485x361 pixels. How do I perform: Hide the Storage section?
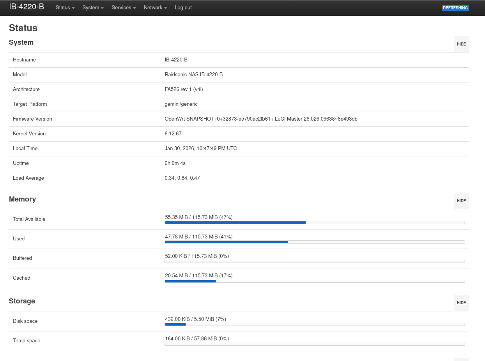click(461, 303)
